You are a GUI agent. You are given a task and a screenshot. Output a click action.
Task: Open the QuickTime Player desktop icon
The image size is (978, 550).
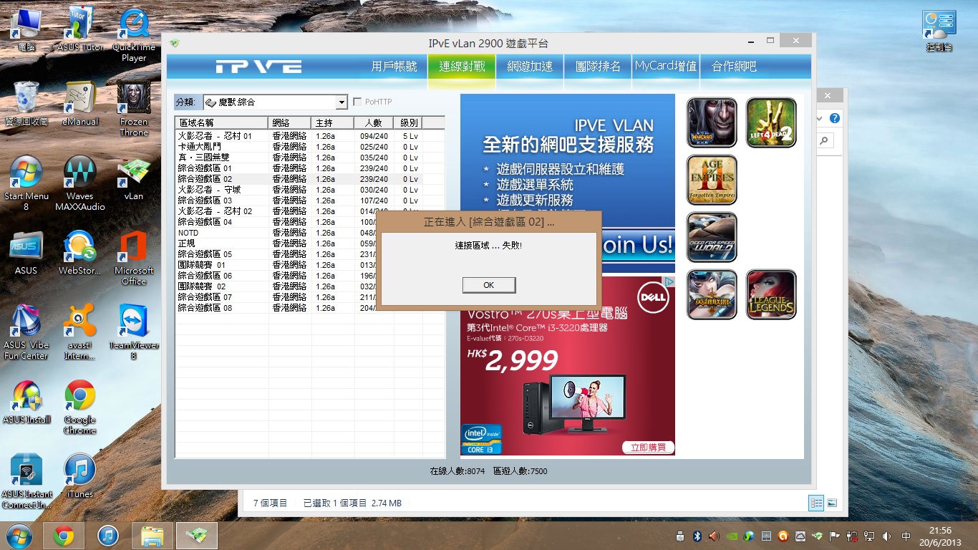(134, 36)
